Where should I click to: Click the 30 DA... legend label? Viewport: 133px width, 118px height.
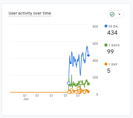coord(114,26)
